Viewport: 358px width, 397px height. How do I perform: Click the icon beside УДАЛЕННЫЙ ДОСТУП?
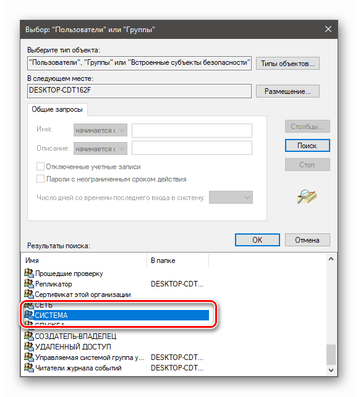(x=29, y=346)
